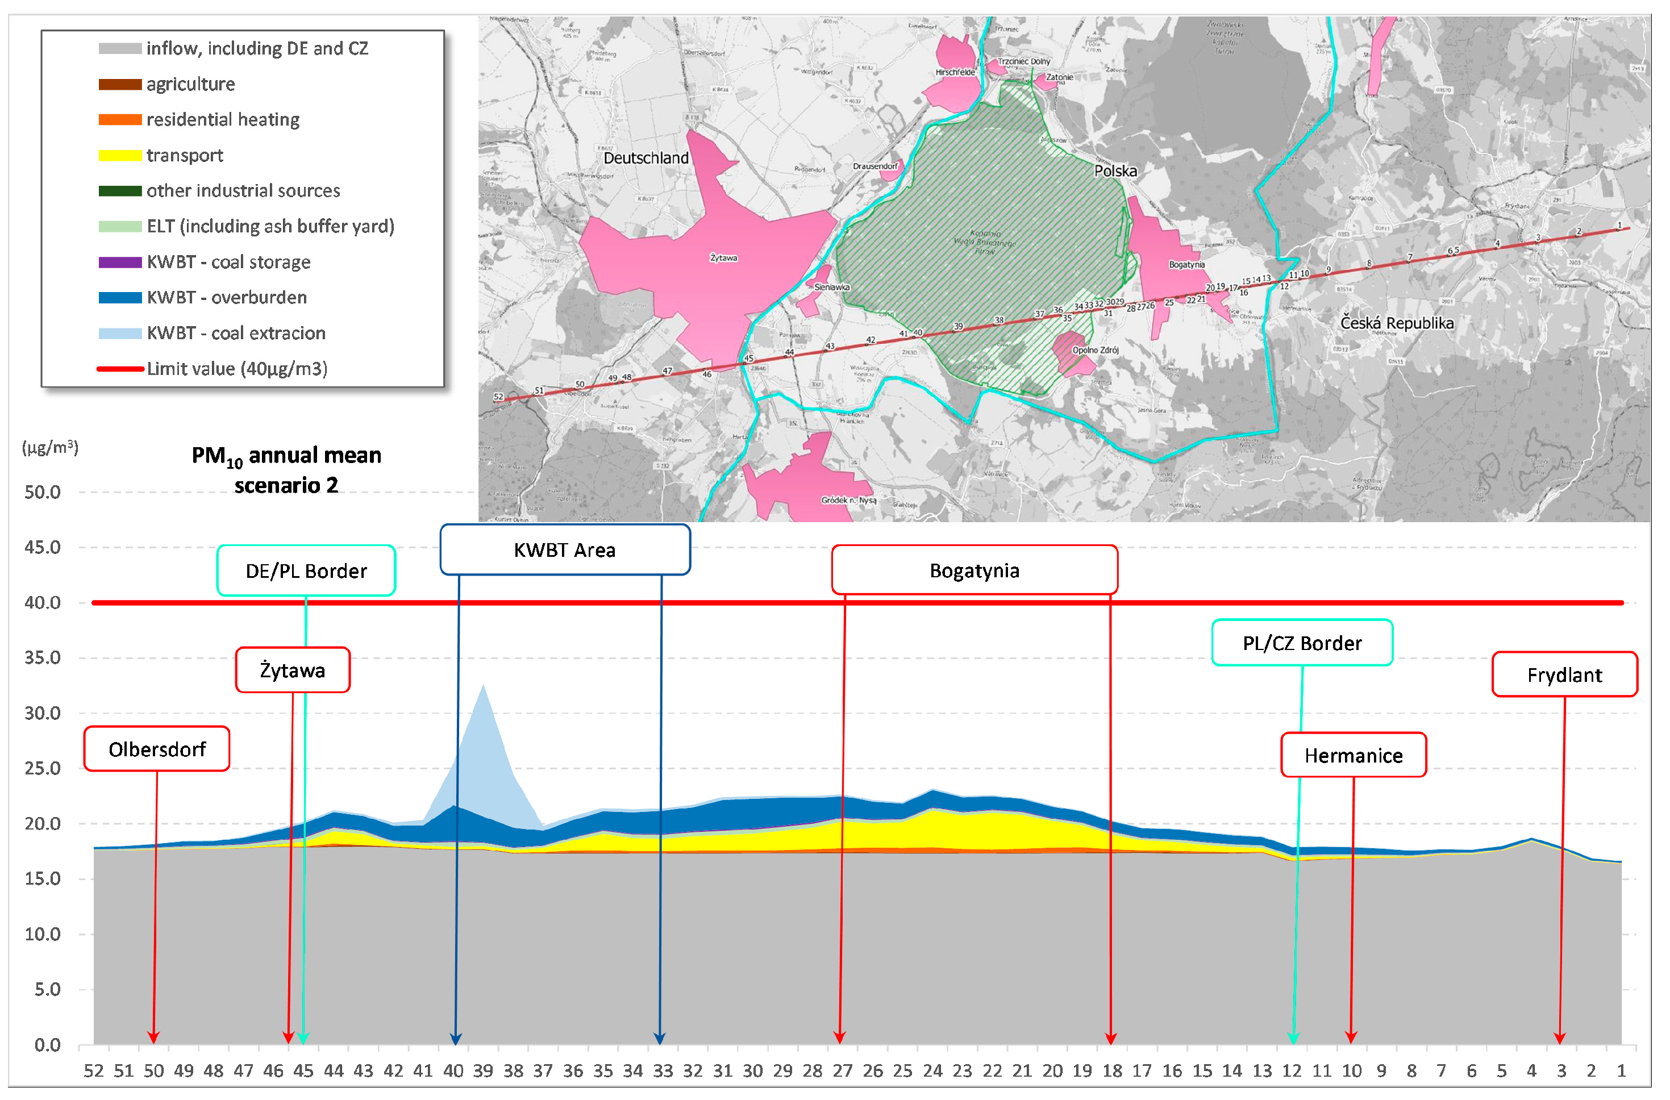1670x1100 pixels.
Task: Click the purple KWBT coal storage swatch
Action: (x=120, y=262)
